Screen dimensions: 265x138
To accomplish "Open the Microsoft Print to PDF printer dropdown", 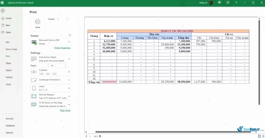I will click(x=51, y=42).
